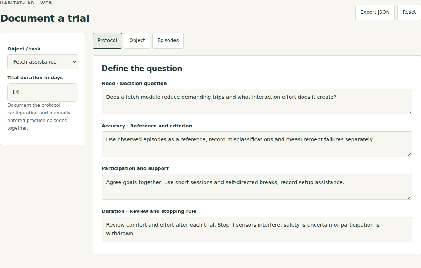
Task: Click the 'Document the protocol, configuration' helper text
Action: point(39,117)
